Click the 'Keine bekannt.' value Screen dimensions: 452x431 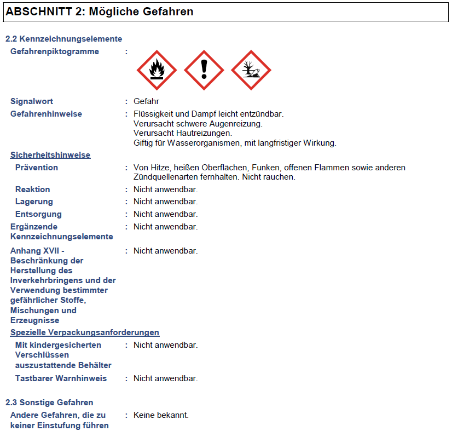coord(161,415)
